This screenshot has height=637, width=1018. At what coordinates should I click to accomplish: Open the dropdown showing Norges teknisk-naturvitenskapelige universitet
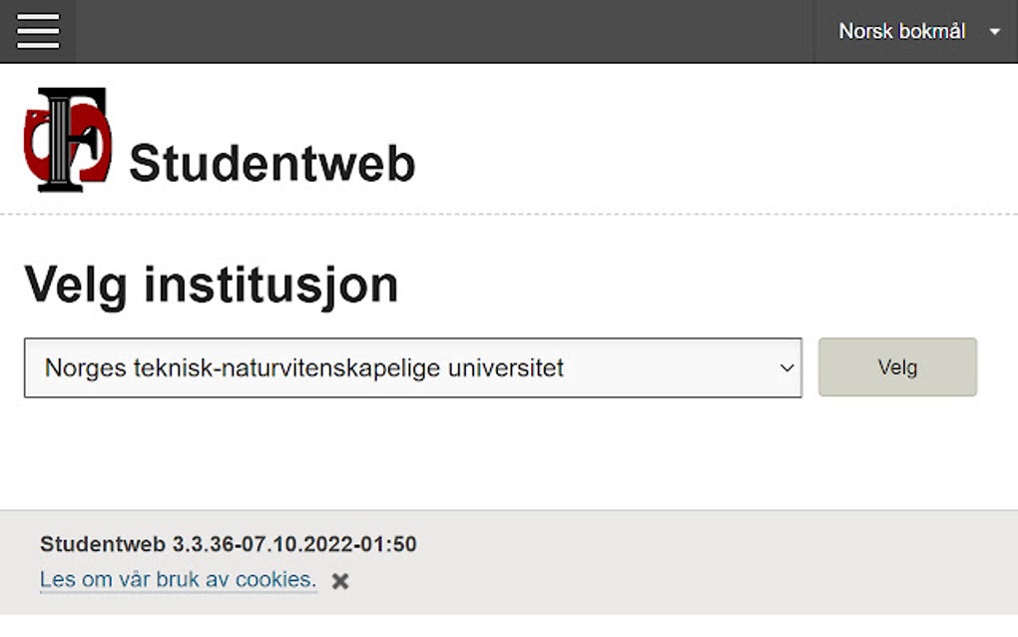[412, 367]
